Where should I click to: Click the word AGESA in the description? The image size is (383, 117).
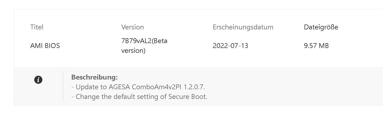tap(119, 87)
